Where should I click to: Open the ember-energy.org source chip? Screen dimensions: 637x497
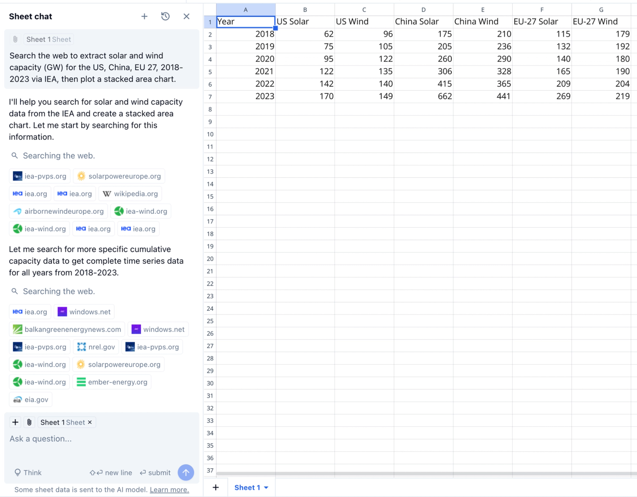(112, 382)
